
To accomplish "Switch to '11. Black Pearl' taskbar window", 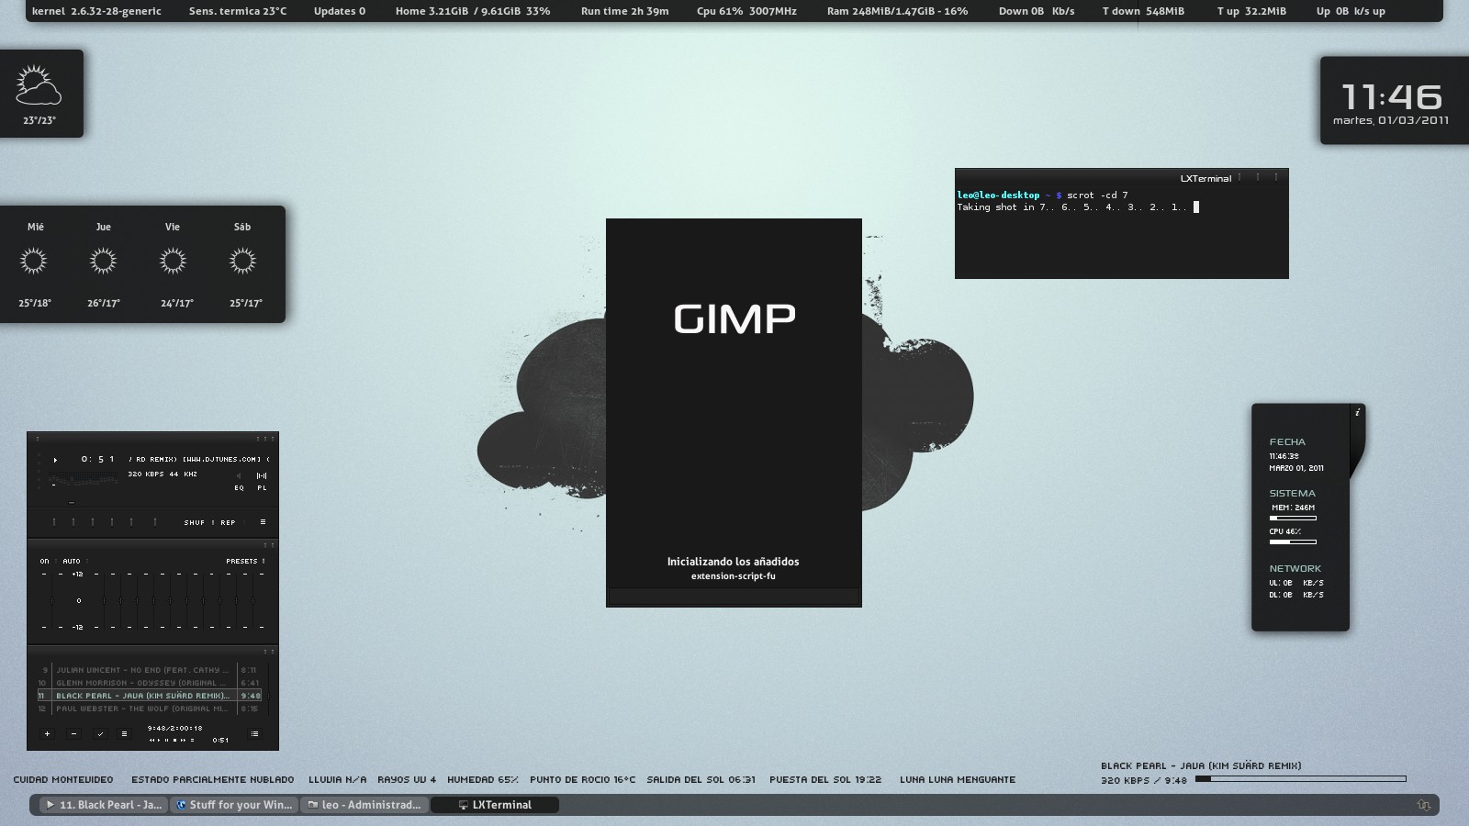I will [103, 805].
